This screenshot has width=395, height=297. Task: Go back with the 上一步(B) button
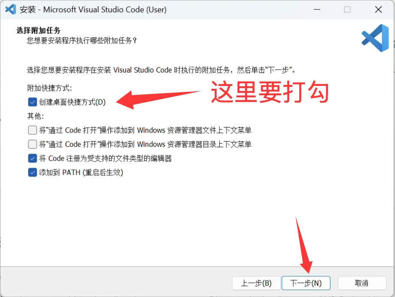256,283
